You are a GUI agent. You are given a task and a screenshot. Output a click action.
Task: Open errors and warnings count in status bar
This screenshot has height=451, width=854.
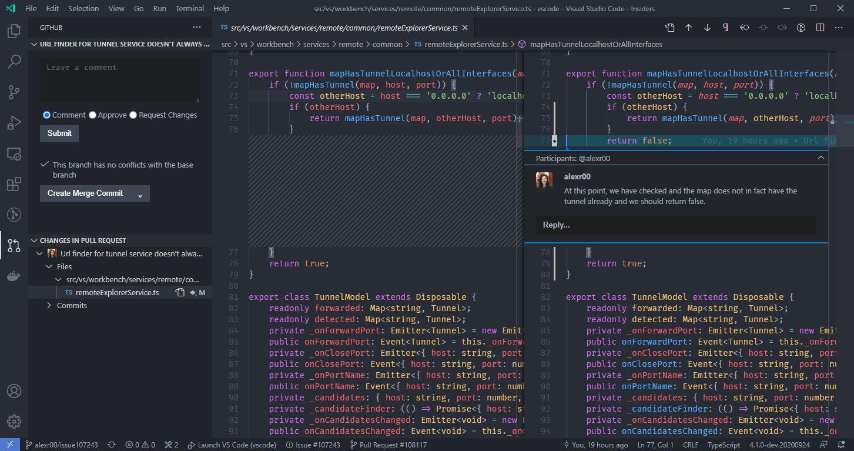pyautogui.click(x=141, y=445)
